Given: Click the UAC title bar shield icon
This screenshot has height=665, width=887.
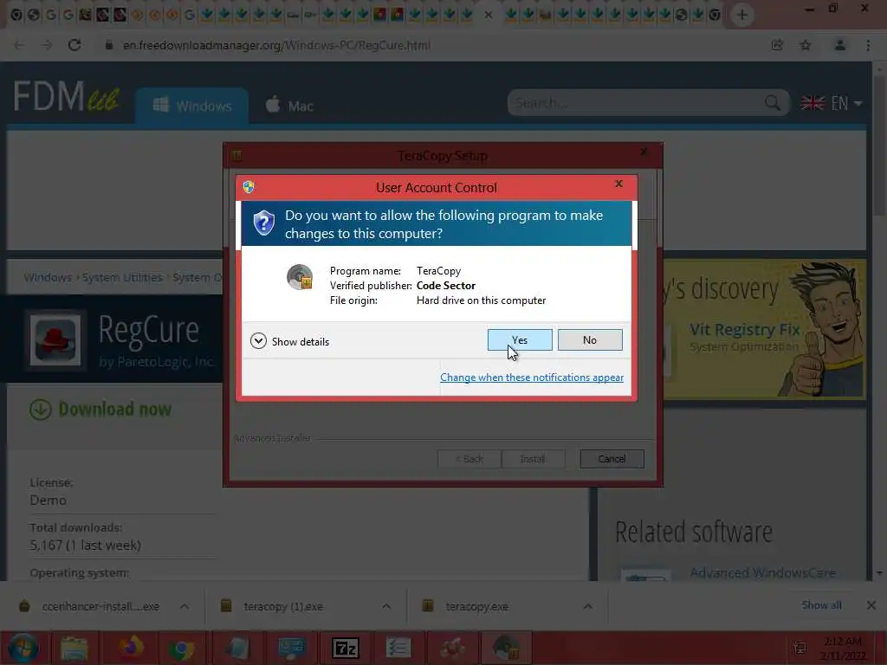Looking at the screenshot, I should [x=249, y=187].
